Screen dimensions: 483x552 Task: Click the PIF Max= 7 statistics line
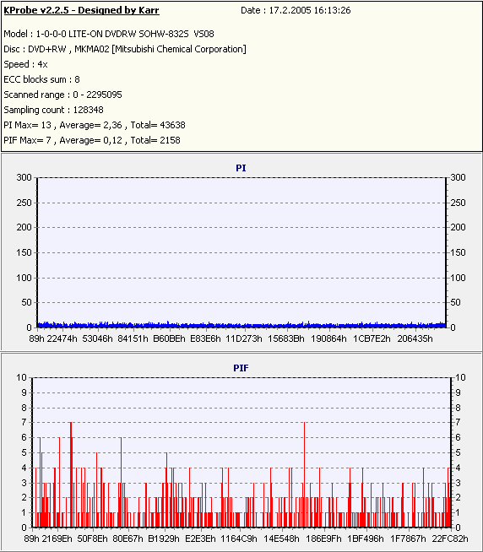pyautogui.click(x=92, y=140)
